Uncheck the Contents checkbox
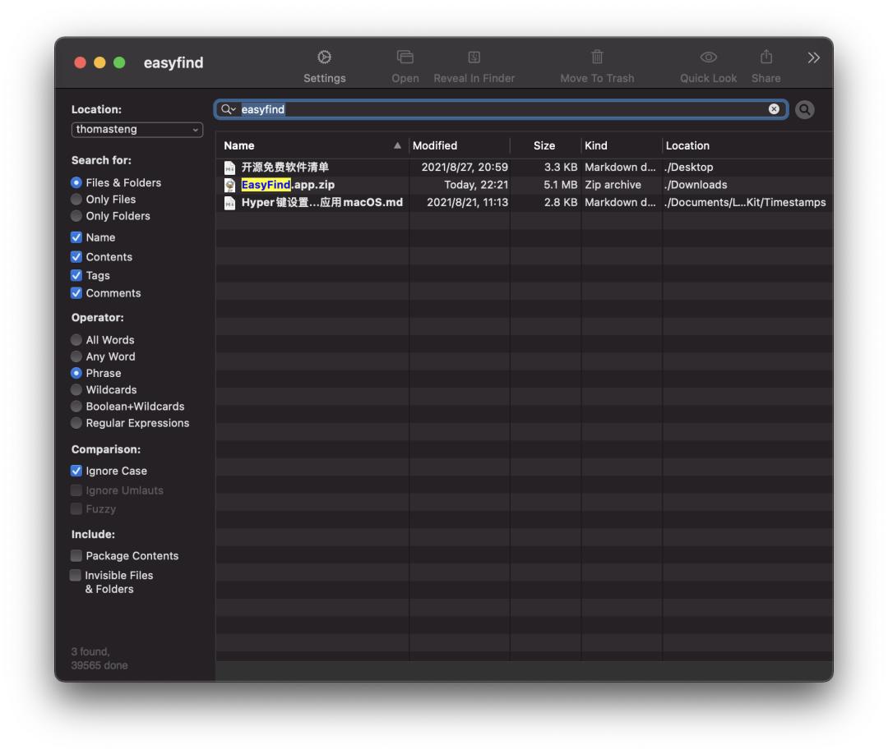Screen dimensions: 888x754 pyautogui.click(x=76, y=257)
